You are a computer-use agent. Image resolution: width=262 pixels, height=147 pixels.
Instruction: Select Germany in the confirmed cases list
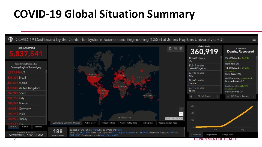pyautogui.click(x=26, y=109)
